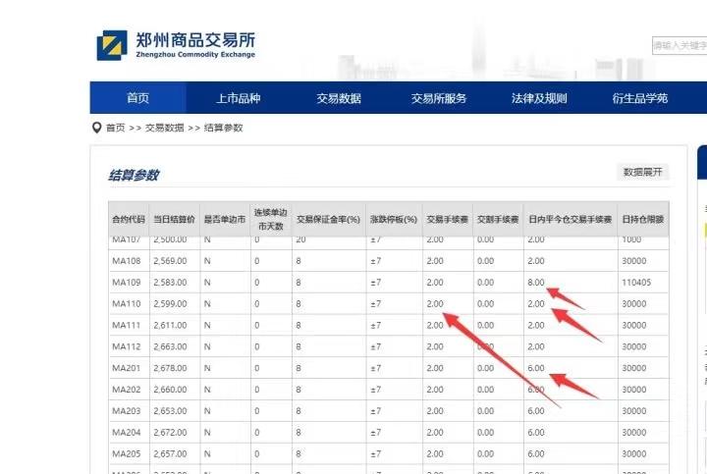The image size is (707, 474).
Task: Click the 日内平今仓交易手续费 column header
Action: (x=570, y=220)
